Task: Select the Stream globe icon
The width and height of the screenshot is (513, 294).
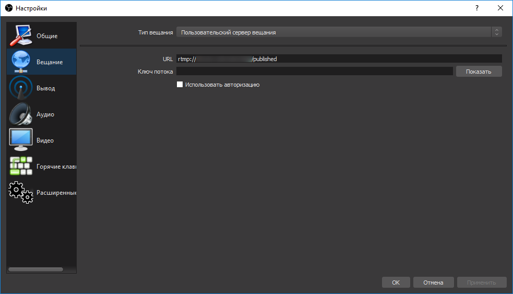Action: coord(21,62)
